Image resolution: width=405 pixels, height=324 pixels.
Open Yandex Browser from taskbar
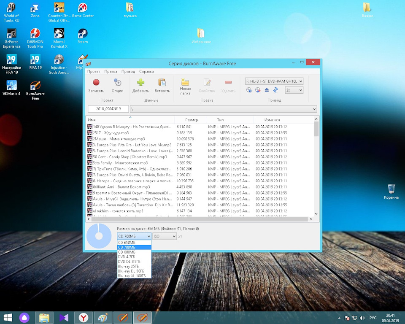(84, 318)
